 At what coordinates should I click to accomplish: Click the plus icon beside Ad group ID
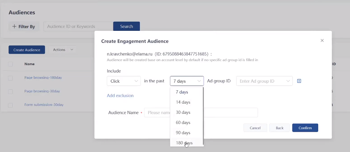299,81
